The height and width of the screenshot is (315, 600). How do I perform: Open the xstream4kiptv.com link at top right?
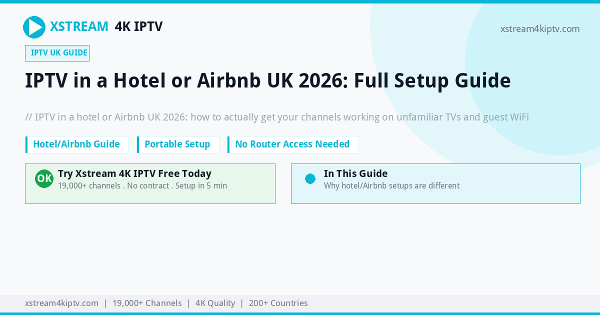(x=540, y=29)
